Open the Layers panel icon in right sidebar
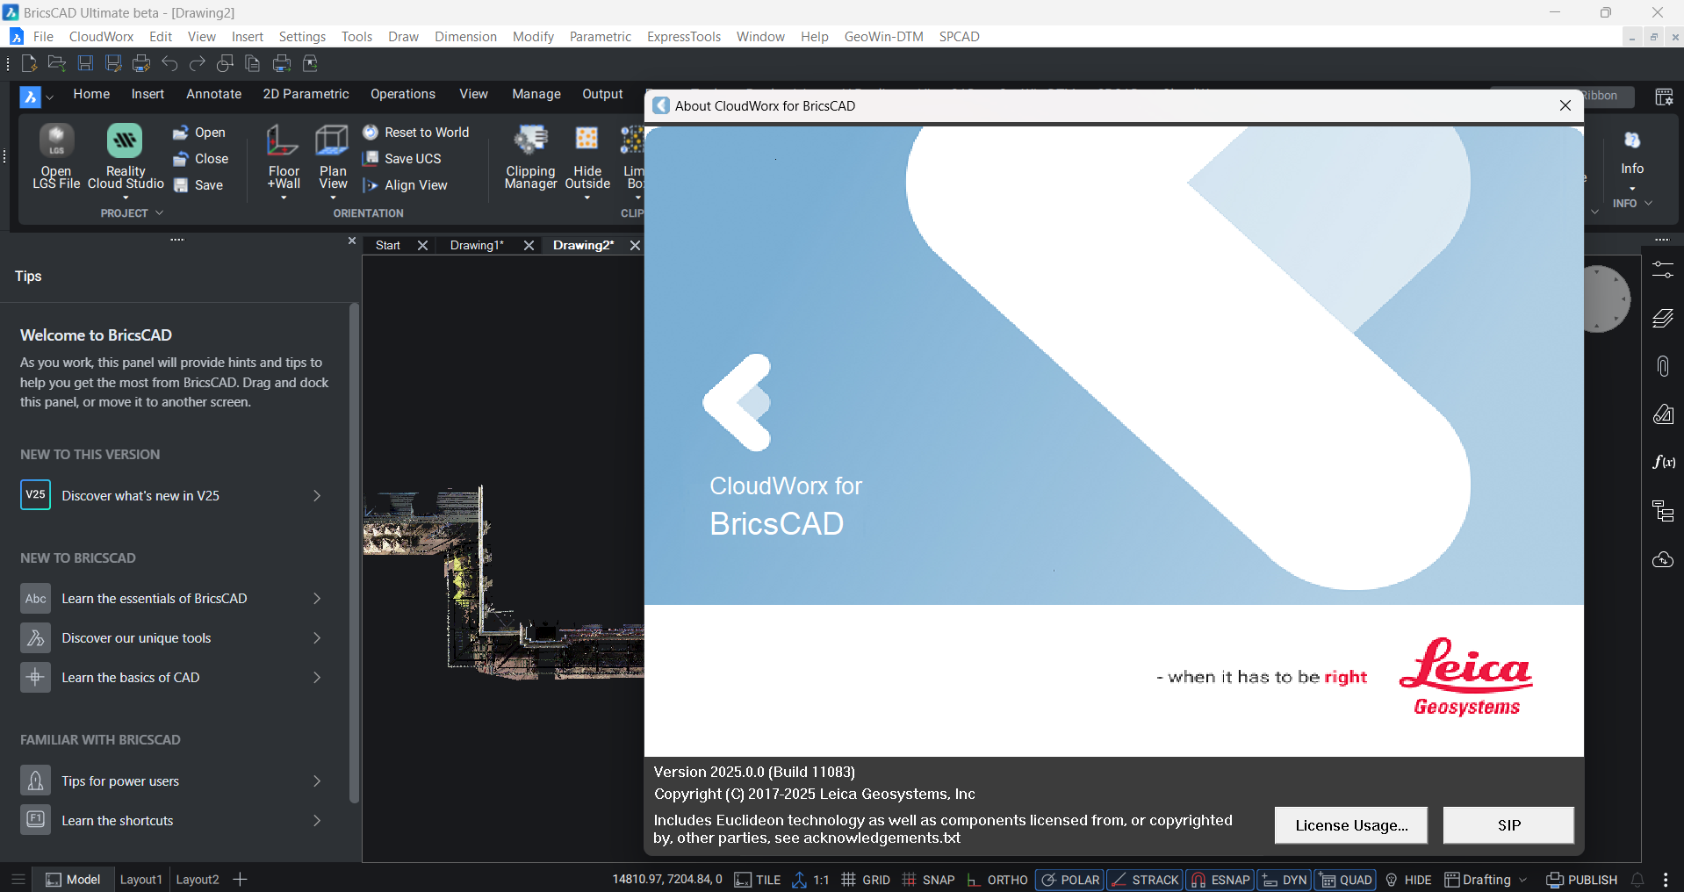Screen dimensions: 1684x892 tap(1663, 318)
